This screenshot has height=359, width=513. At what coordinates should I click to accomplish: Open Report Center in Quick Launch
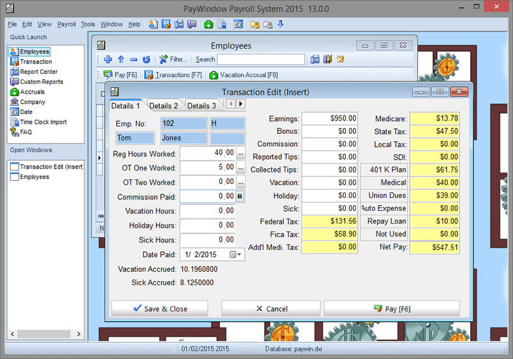(x=34, y=72)
